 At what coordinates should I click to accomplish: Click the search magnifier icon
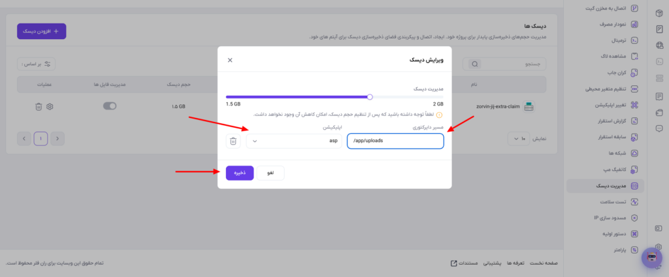474,65
